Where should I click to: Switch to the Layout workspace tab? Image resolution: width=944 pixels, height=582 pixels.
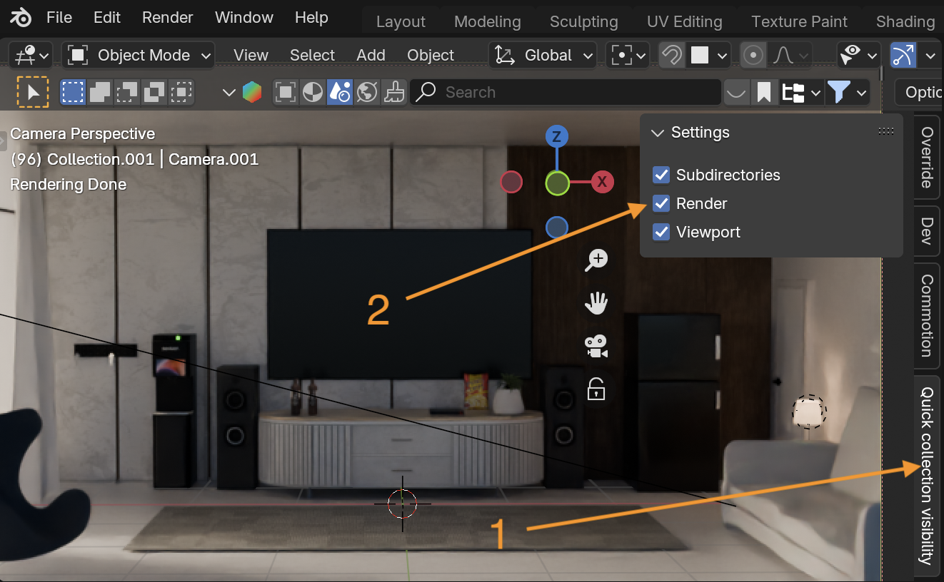coord(401,21)
